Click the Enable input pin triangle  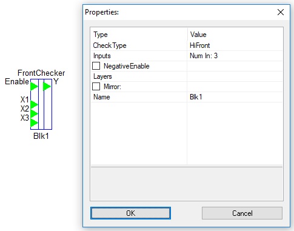pyautogui.click(x=34, y=87)
